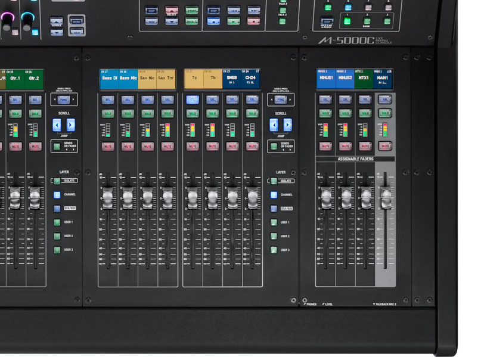Toggle ISOLATE in the layer section beside Gtr.2
This screenshot has height=357, width=481.
click(x=57, y=181)
